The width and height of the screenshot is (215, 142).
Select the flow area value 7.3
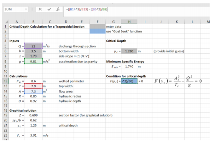click(x=33, y=91)
